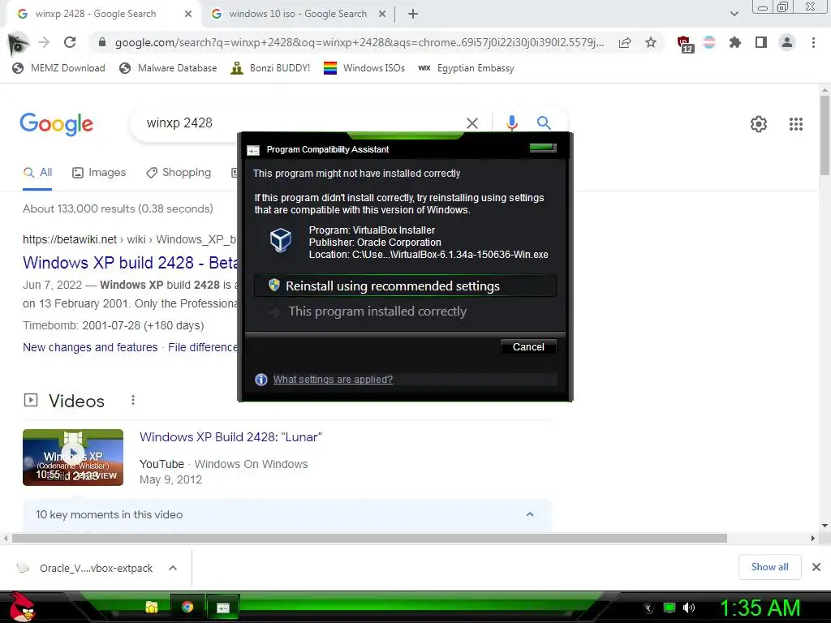
Task: Open Windows XP build 2428 BetaWiki result
Action: tap(131, 263)
